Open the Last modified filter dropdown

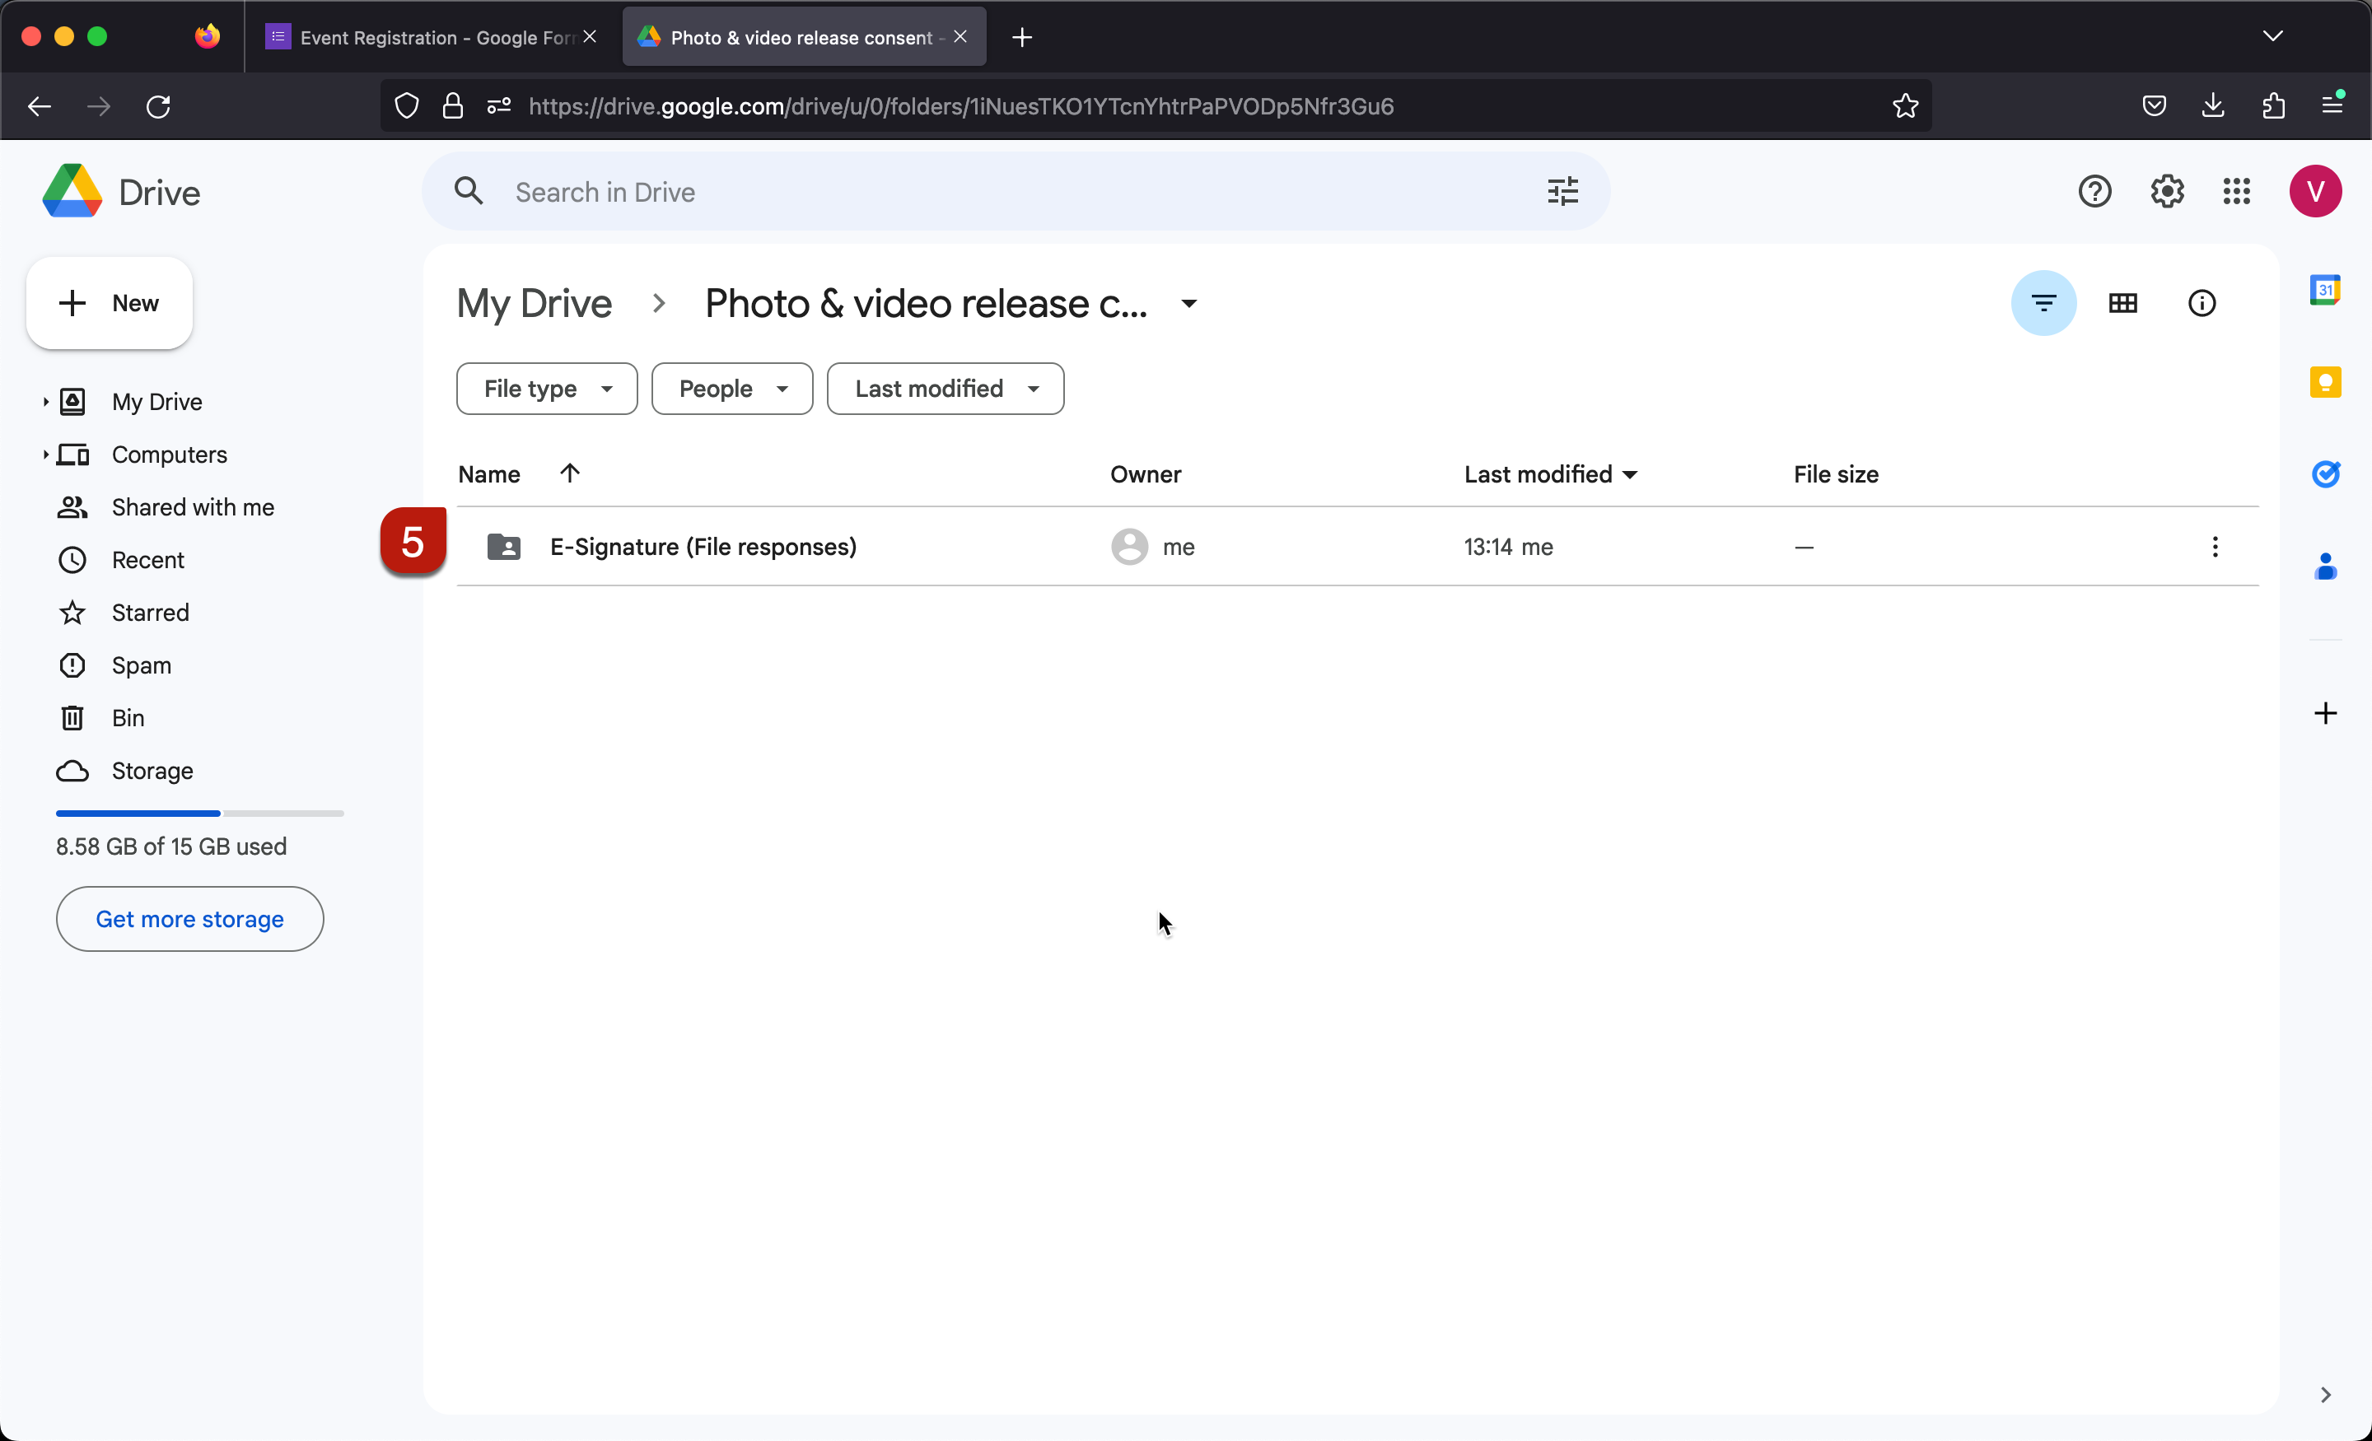tap(945, 388)
